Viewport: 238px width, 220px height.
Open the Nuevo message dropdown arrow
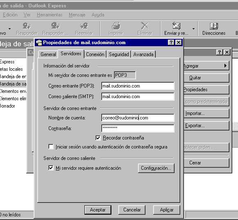10,29
